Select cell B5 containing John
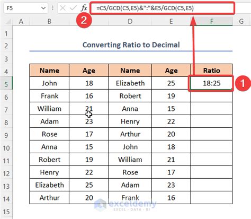Image resolution: width=251 pixels, height=219 pixels. tap(49, 83)
